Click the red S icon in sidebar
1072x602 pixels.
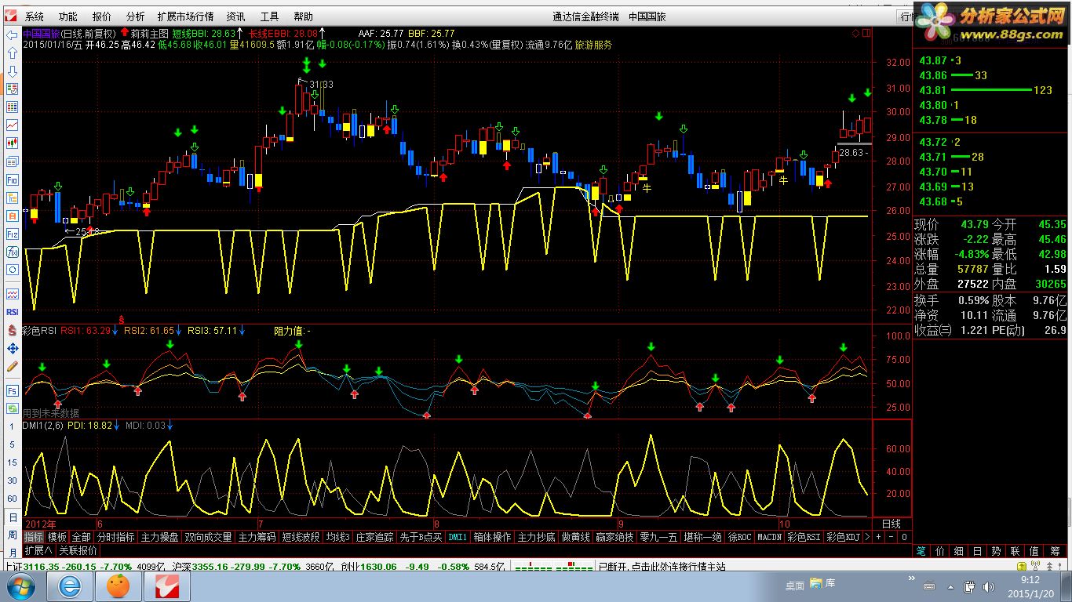[12, 330]
